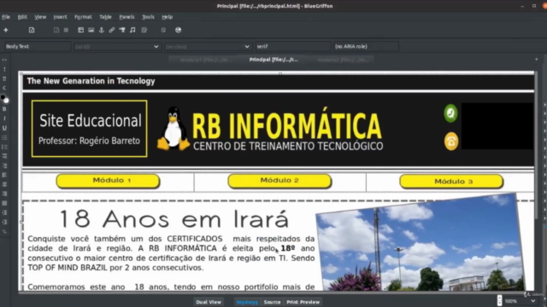547x307 pixels.
Task: Click the new tab plus button beside the tabs
Action: [x=536, y=60]
